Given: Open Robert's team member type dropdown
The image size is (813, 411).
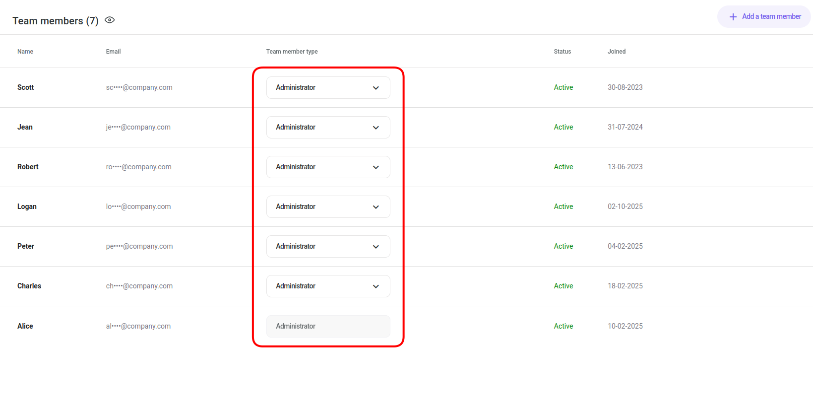Looking at the screenshot, I should click(328, 167).
